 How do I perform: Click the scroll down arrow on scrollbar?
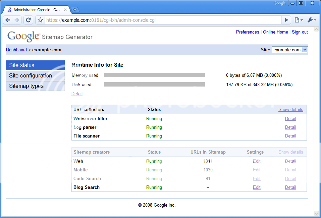316,213
